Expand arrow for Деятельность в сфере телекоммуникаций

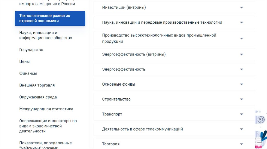point(241,129)
